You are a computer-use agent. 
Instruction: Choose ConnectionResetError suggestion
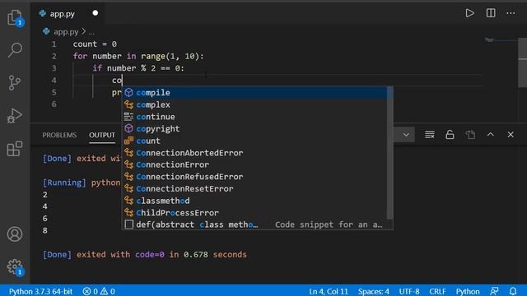254,188
